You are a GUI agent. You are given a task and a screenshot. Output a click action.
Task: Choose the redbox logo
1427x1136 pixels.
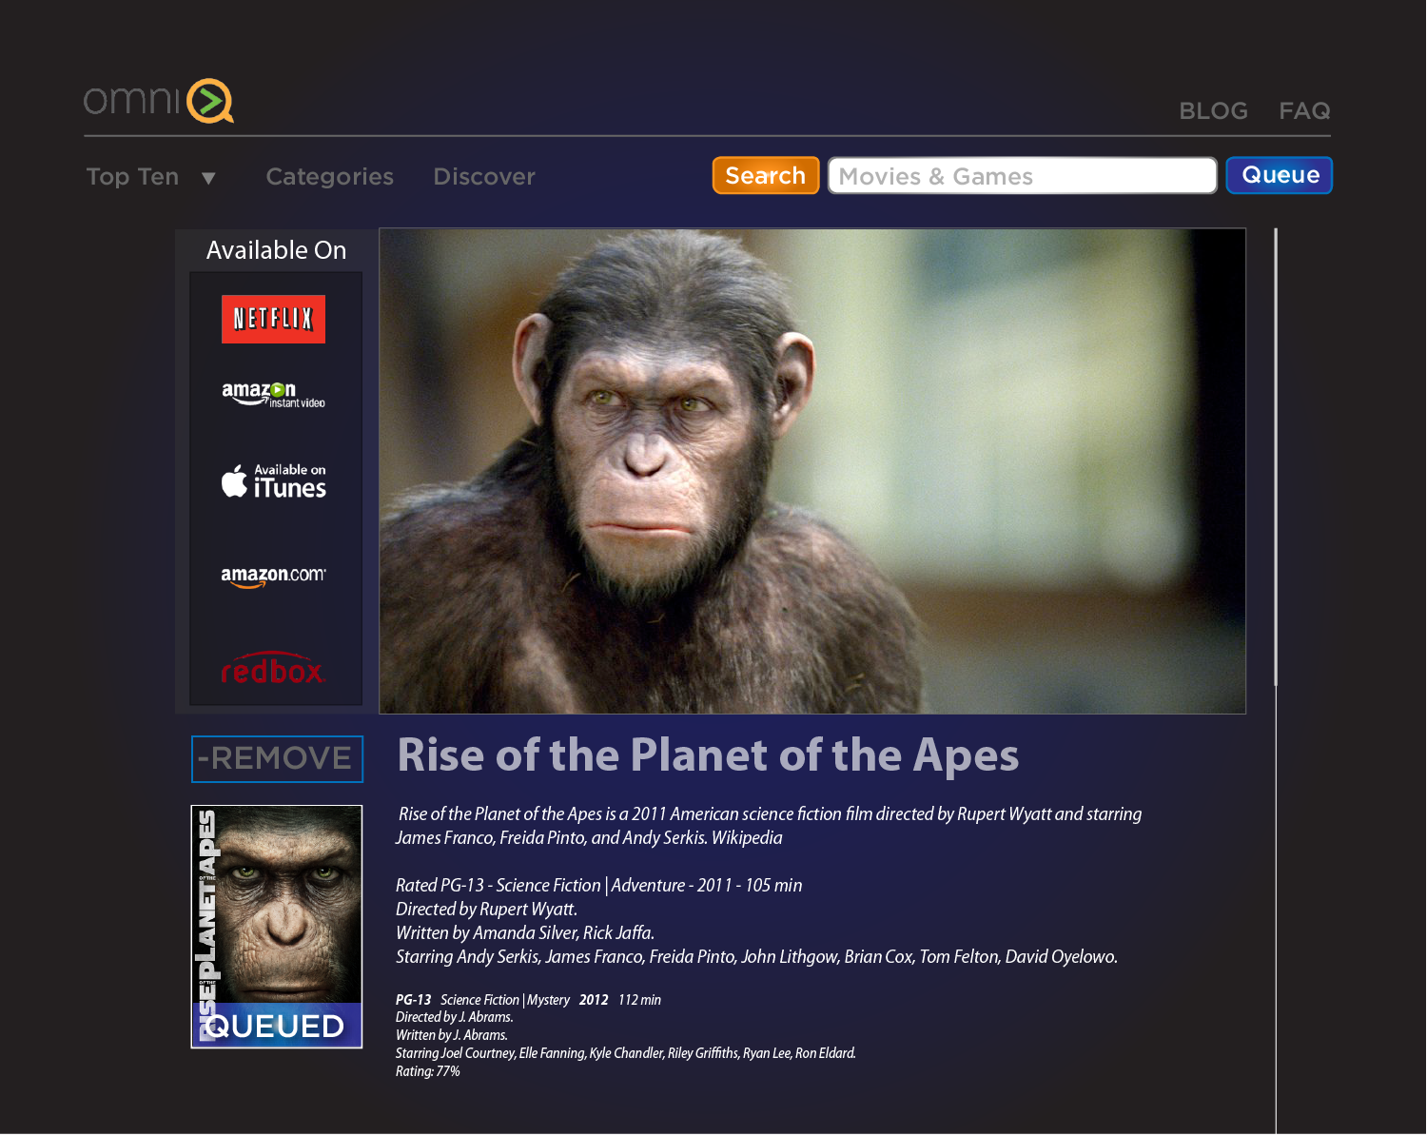[x=273, y=669]
